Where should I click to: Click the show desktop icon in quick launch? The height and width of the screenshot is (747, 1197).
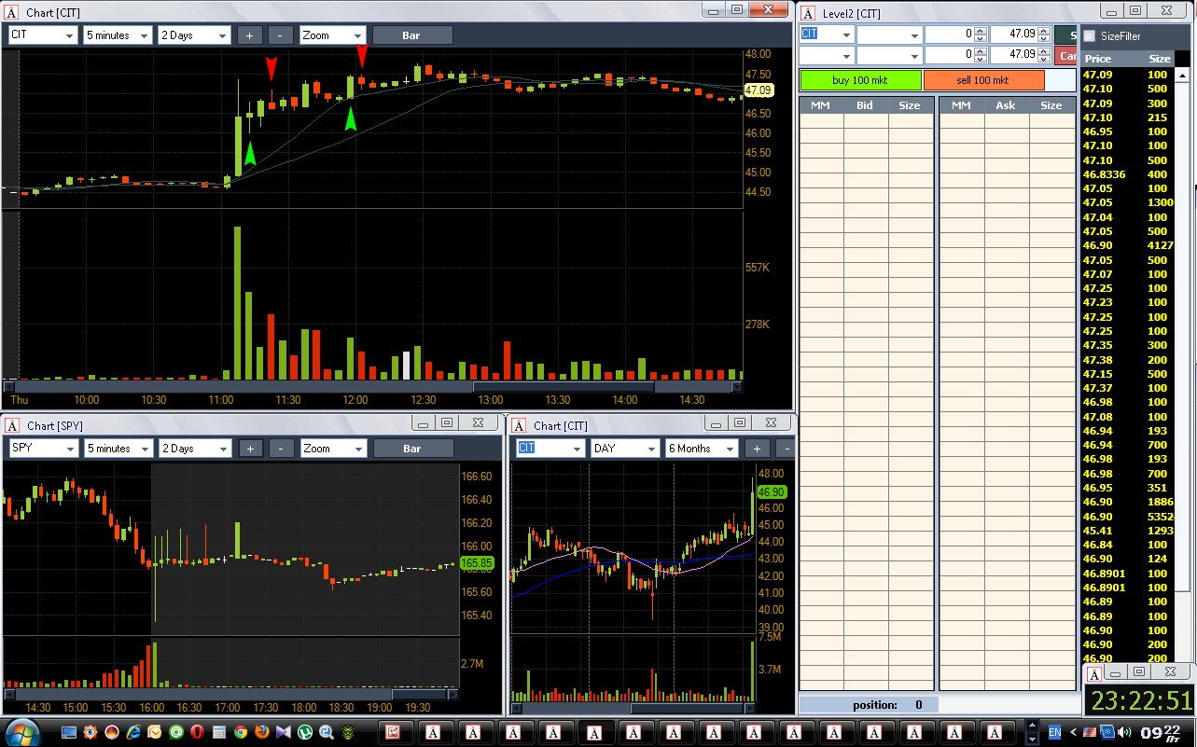click(x=69, y=732)
